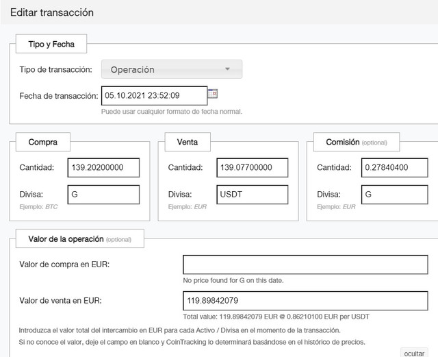Click the Comisión Divisa field
This screenshot has height=357, width=438.
pos(394,195)
